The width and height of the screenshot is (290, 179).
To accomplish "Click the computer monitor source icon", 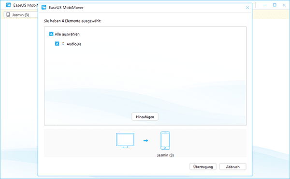I will coord(125,141).
